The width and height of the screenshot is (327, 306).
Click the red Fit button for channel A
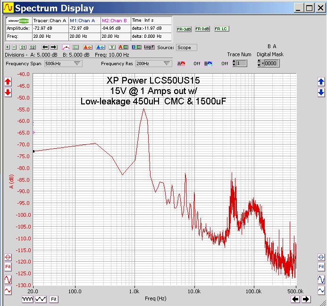(x=8, y=266)
